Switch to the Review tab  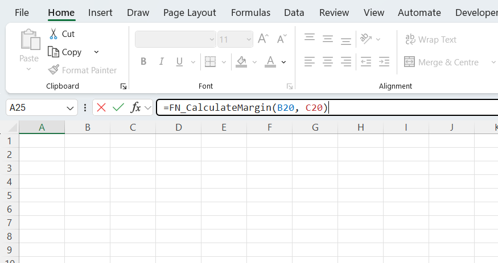(x=334, y=12)
